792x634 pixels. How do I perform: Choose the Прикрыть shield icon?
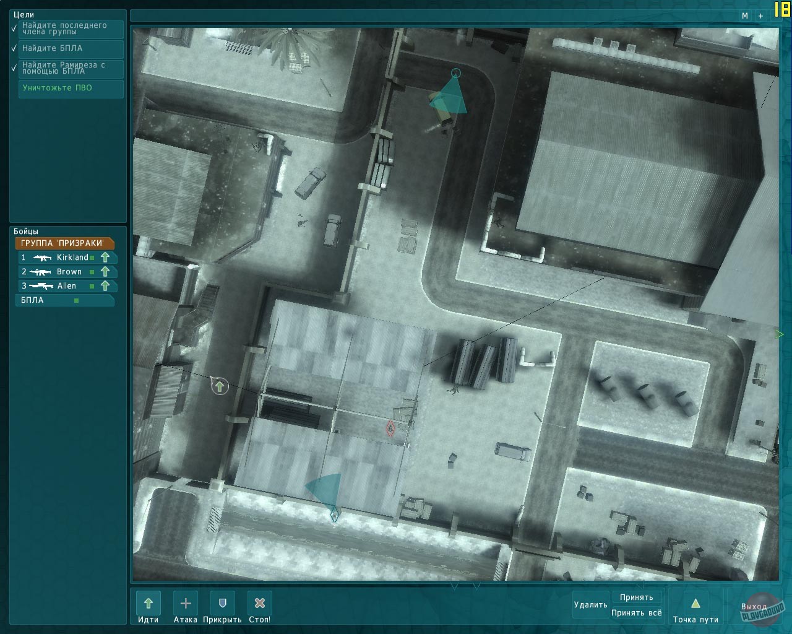[223, 602]
